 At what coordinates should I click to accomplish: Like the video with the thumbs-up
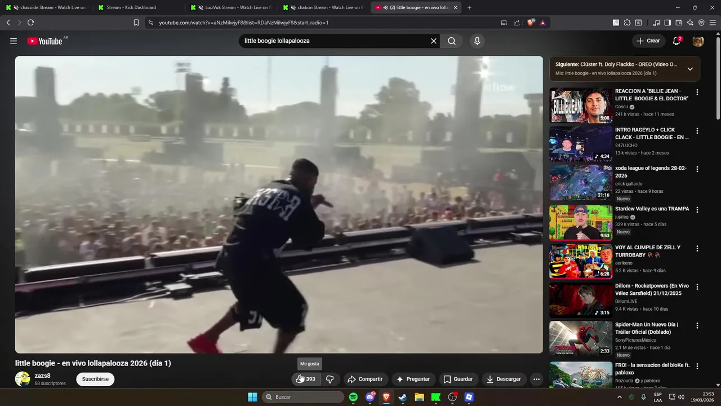coord(306,379)
